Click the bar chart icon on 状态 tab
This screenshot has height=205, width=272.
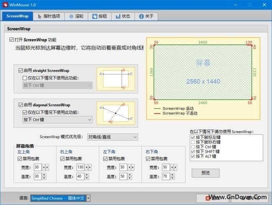pos(118,16)
